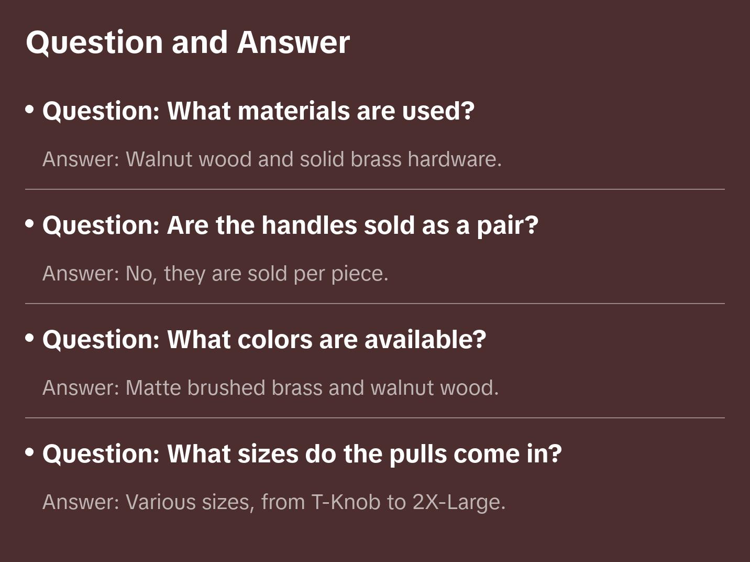
Task: Click the "Question and Answer" heading
Action: pyautogui.click(x=187, y=42)
